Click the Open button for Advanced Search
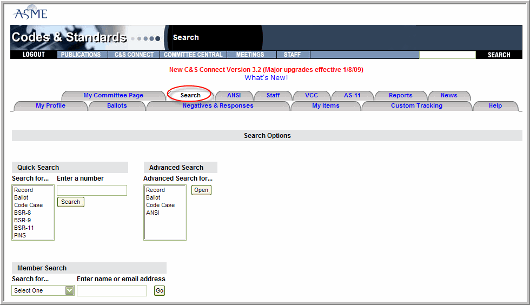The width and height of the screenshot is (530, 305). tap(201, 190)
